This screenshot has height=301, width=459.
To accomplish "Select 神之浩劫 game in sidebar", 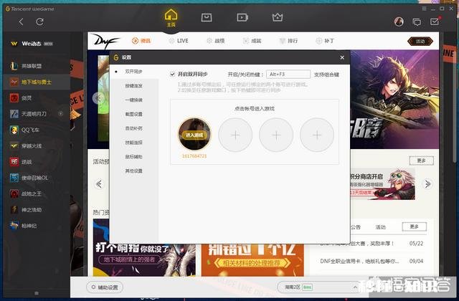I will (x=37, y=210).
